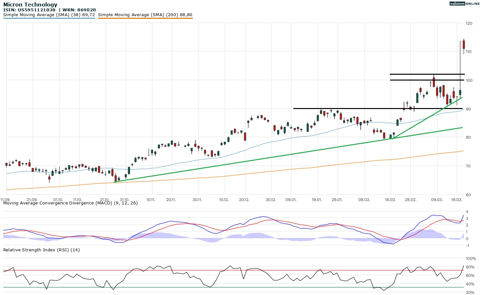Image resolution: width=482 pixels, height=295 pixels.
Task: Click the wallstreet ONLINE logo
Action: tap(465, 4)
